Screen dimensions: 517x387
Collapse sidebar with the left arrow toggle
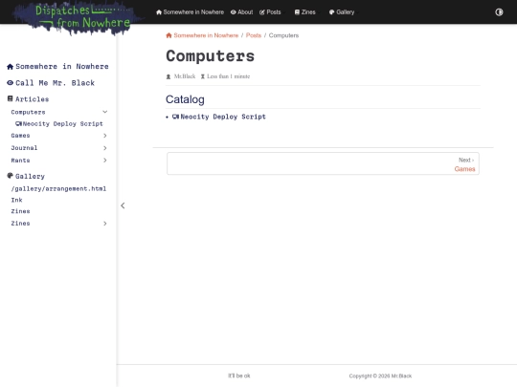point(123,205)
